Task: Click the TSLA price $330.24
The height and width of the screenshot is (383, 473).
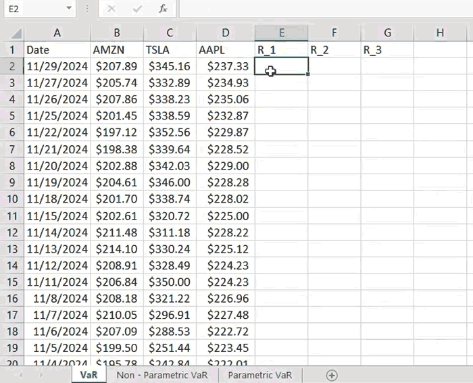Action: pos(170,249)
